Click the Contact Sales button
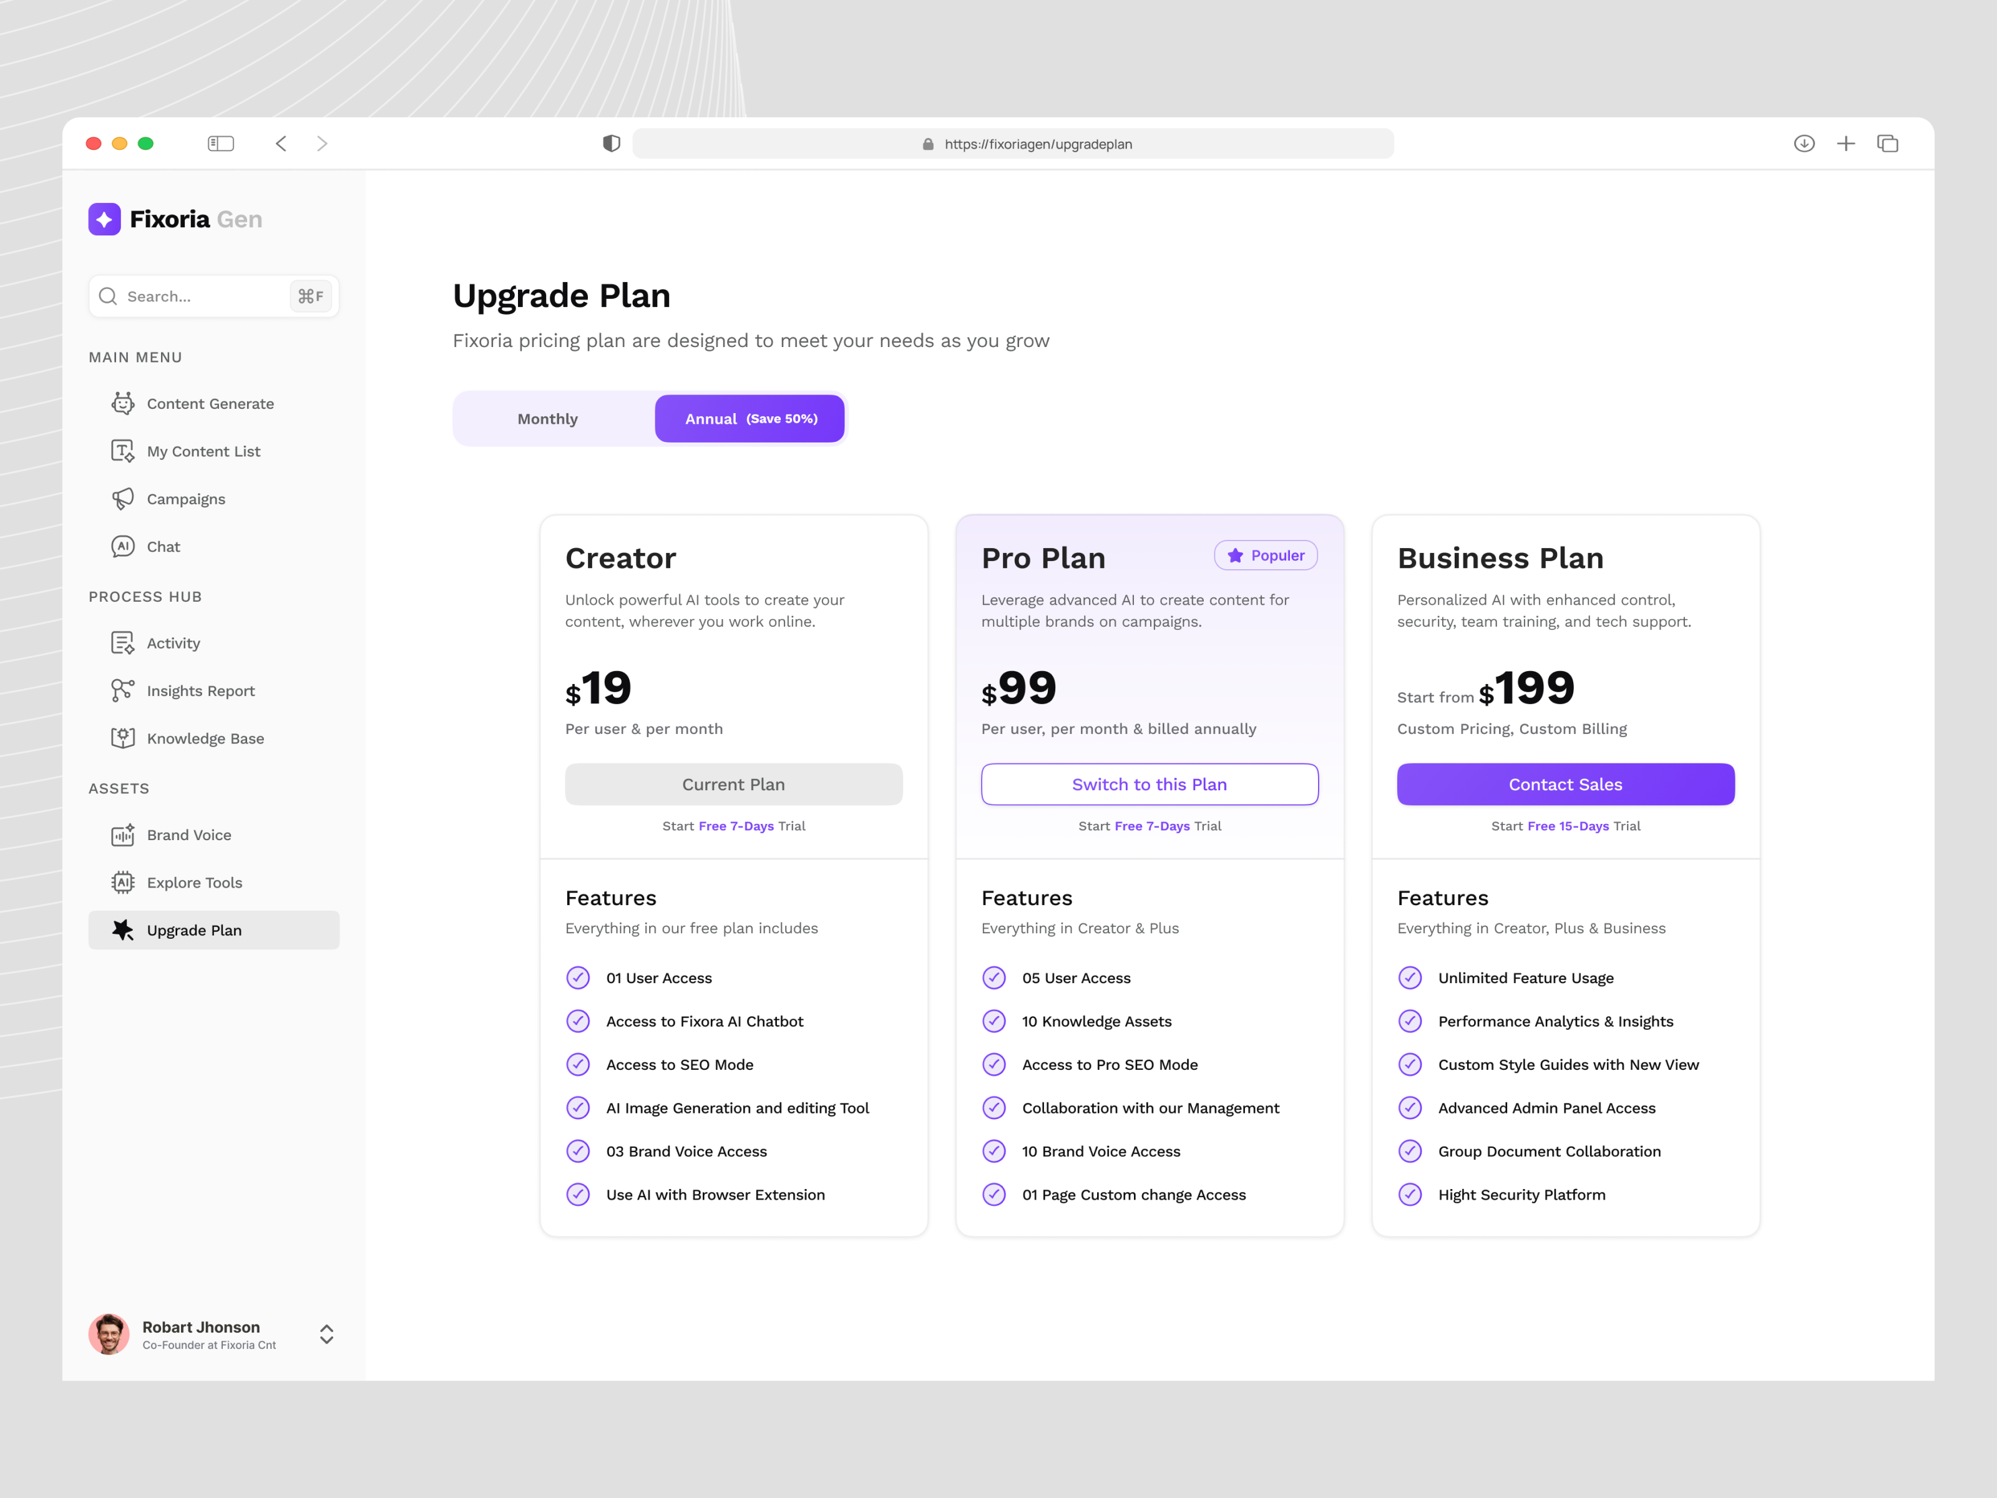This screenshot has height=1498, width=1997. (x=1565, y=784)
